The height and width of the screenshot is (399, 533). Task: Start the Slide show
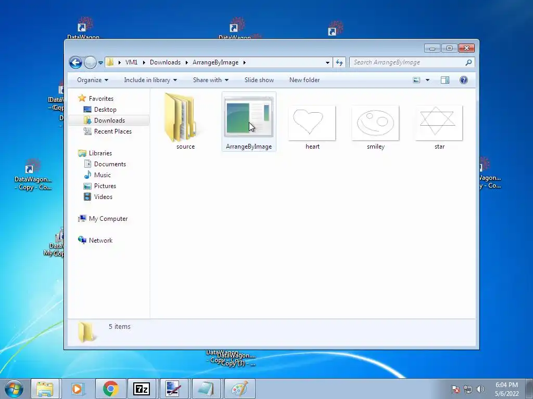point(259,80)
